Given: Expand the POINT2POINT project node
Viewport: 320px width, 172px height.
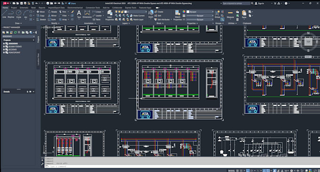Looking at the screenshot, I should point(4,52).
